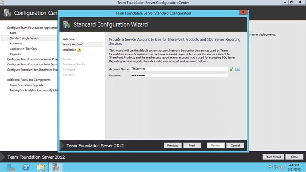Click Team Foundation Server taskbar icon
Image resolution: width=306 pixels, height=172 pixels.
tap(55, 167)
